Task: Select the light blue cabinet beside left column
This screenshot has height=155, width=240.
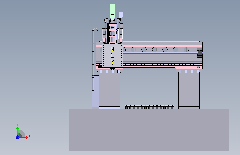Action: (95, 92)
